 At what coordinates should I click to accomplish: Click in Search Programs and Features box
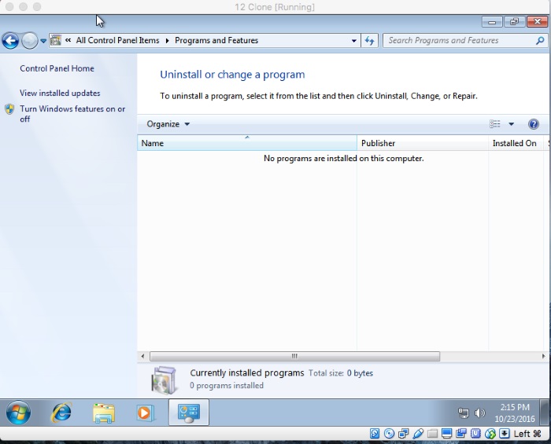[x=458, y=41]
